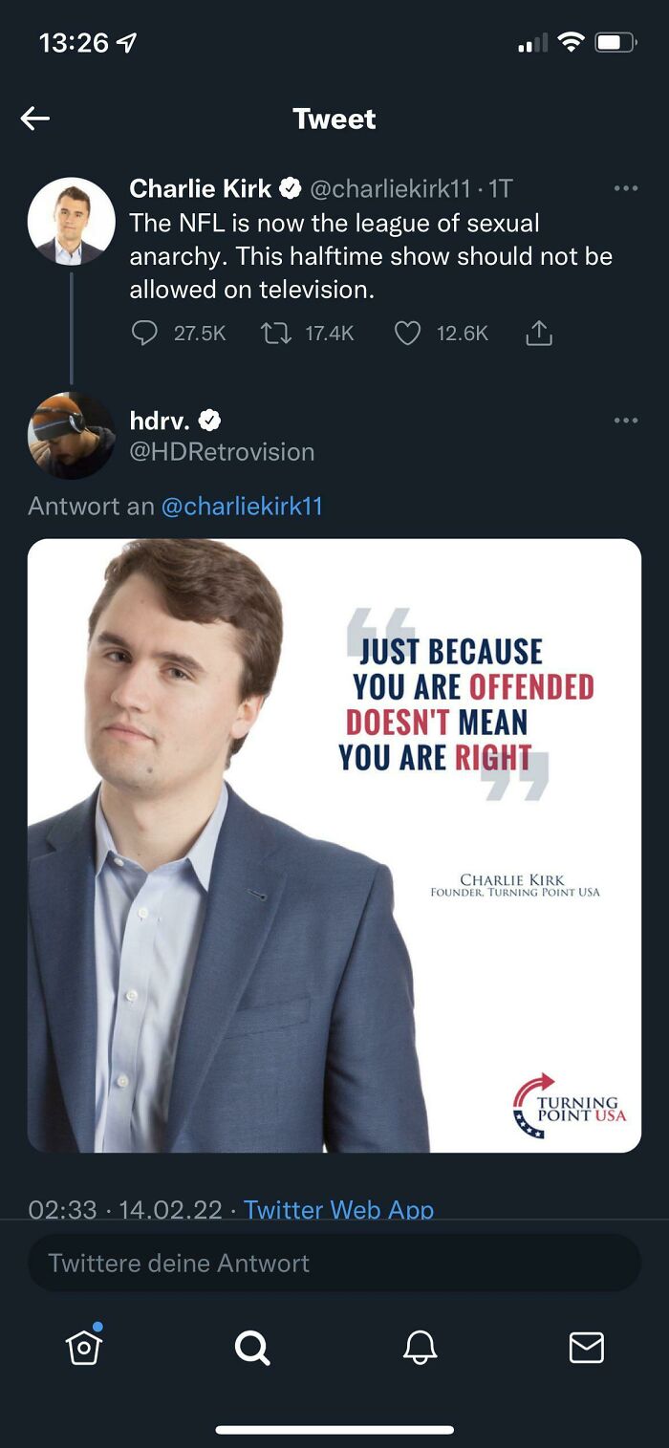Open the notifications bell icon
Viewport: 669px width, 1448px height.
pos(420,1348)
